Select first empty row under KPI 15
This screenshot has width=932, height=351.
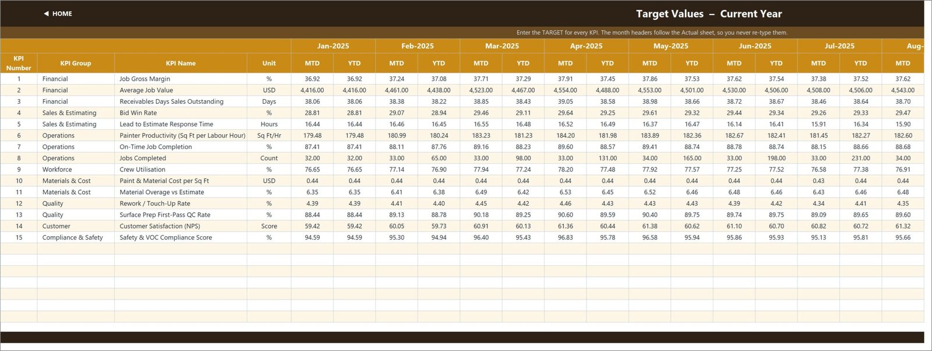click(462, 249)
